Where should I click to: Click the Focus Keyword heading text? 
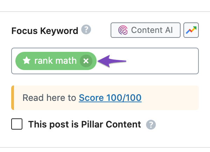click(45, 31)
